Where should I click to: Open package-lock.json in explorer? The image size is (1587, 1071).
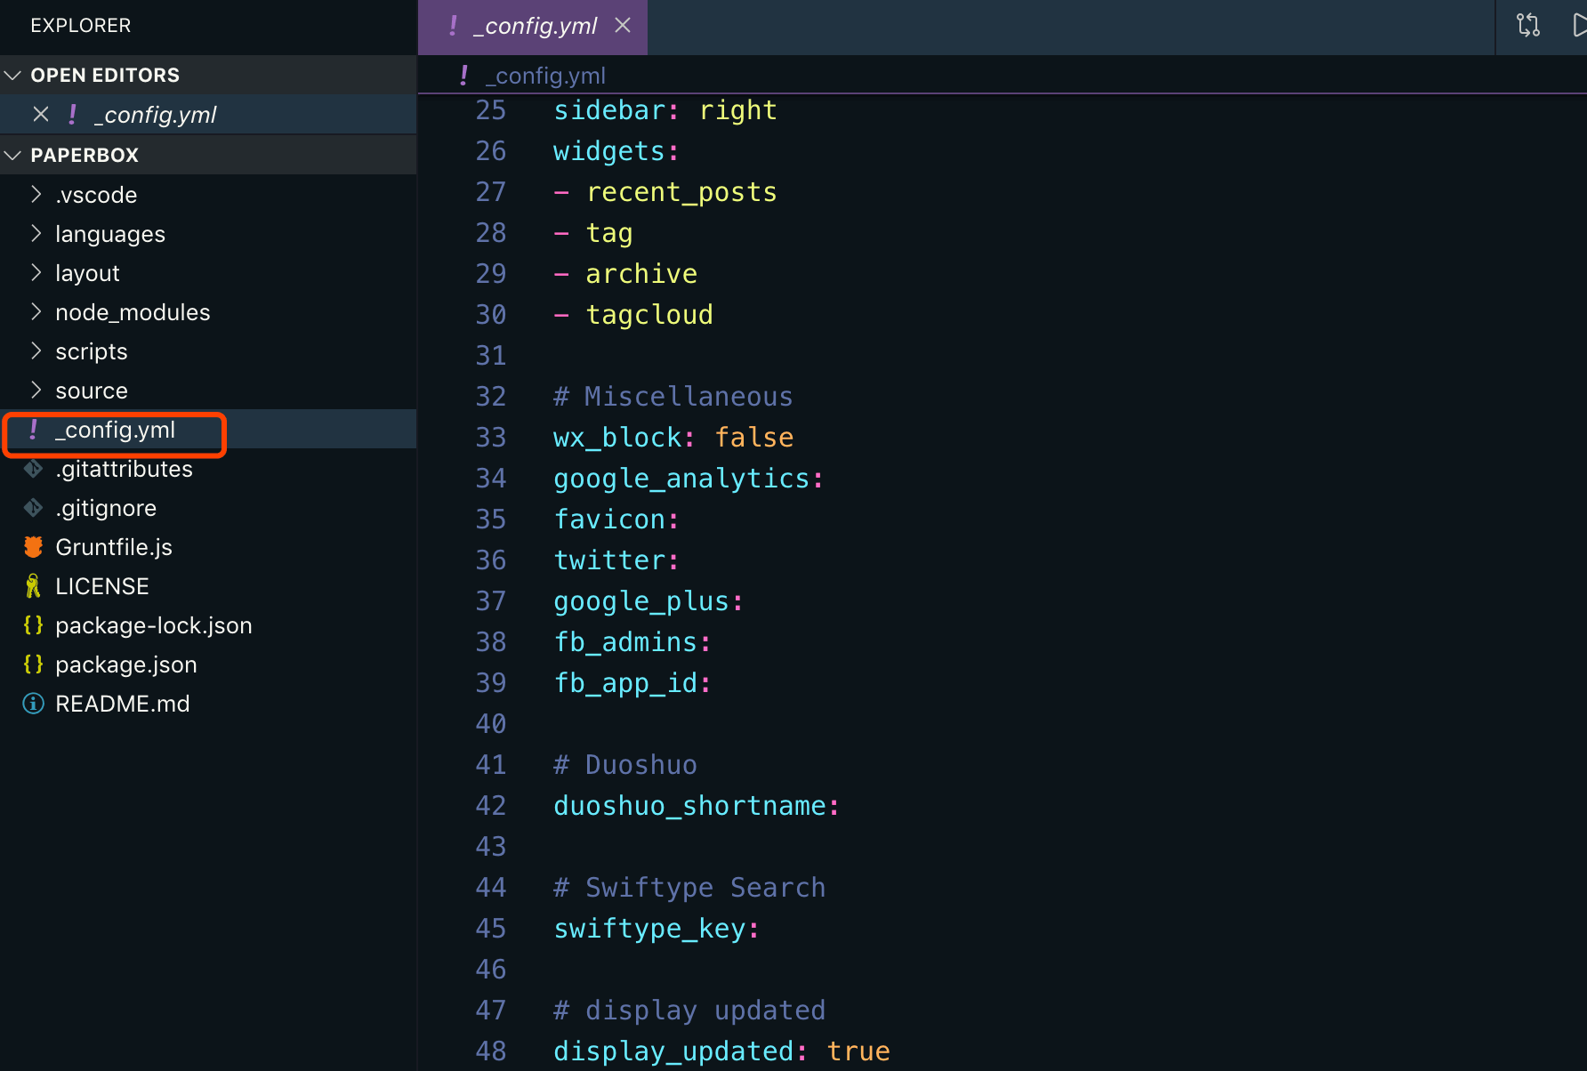click(153, 625)
